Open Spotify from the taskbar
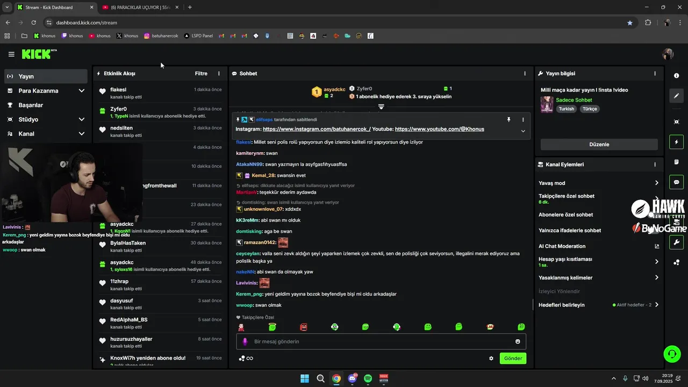Viewport: 688px width, 387px height. coord(368,378)
